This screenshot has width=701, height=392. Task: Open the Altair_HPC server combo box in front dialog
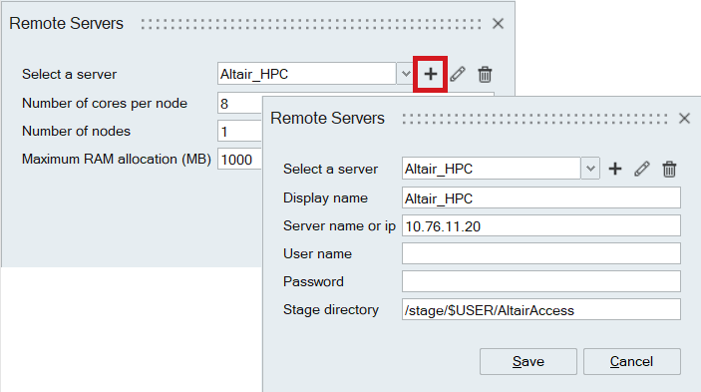point(492,169)
